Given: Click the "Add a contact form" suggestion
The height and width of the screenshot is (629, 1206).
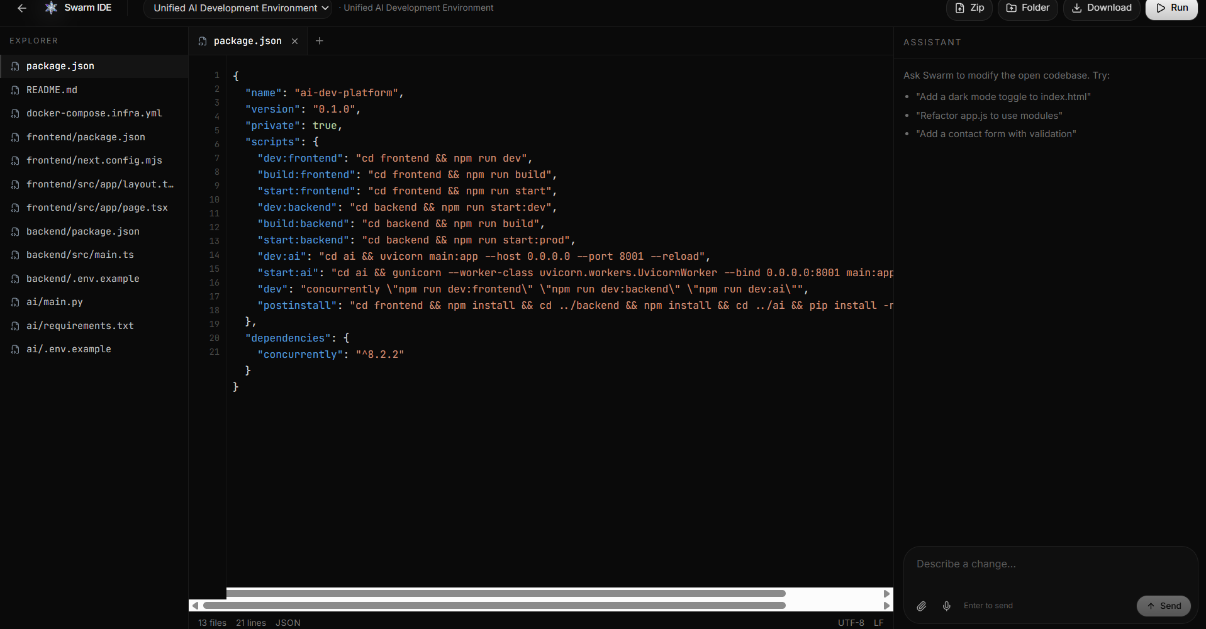Looking at the screenshot, I should (996, 134).
